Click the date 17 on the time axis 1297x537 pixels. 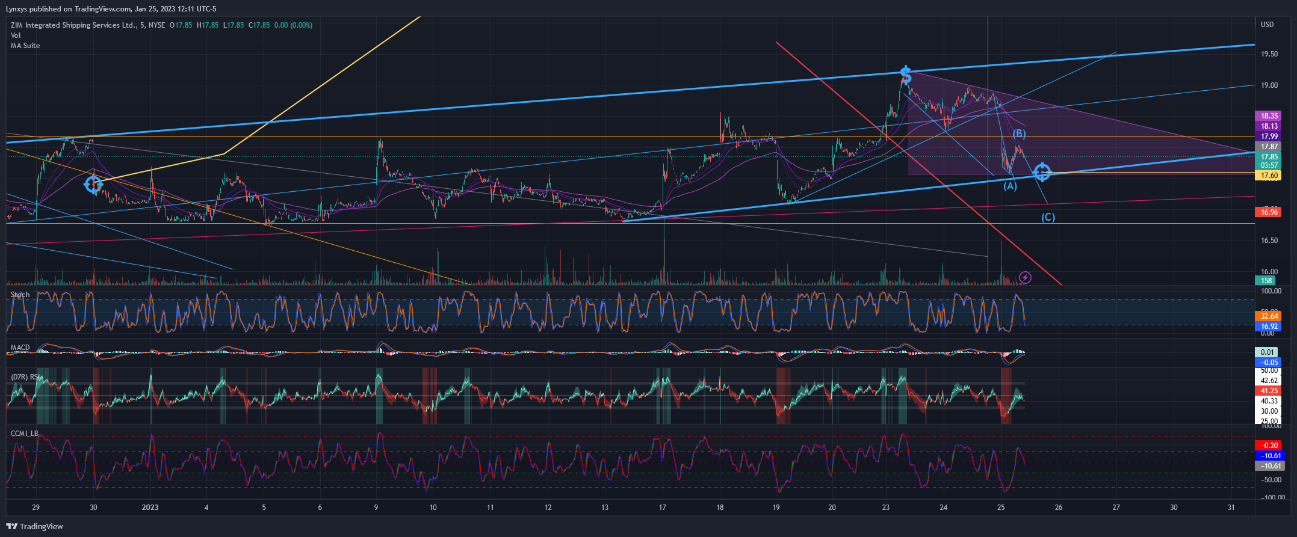tap(662, 508)
